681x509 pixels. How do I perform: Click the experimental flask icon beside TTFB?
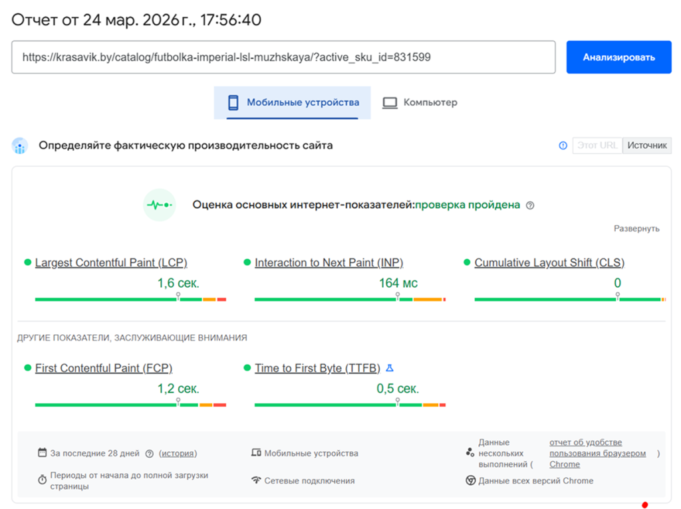pos(389,367)
